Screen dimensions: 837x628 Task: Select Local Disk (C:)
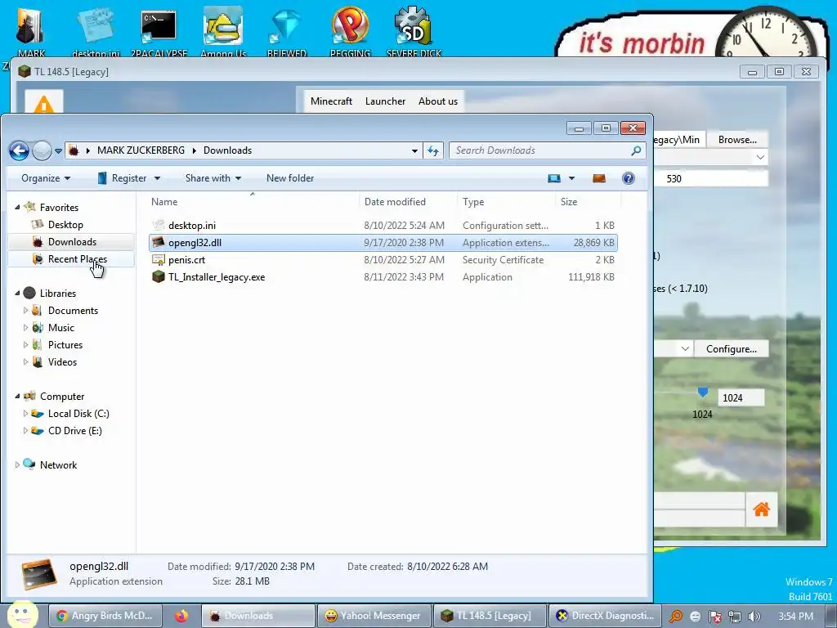click(x=78, y=413)
